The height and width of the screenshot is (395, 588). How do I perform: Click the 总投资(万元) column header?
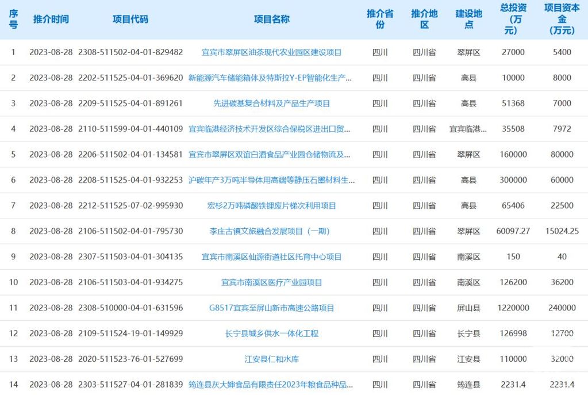coord(513,19)
